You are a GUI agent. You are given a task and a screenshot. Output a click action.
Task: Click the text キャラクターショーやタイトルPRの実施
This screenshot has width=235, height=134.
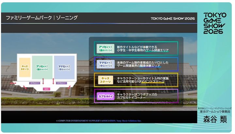(x=143, y=78)
